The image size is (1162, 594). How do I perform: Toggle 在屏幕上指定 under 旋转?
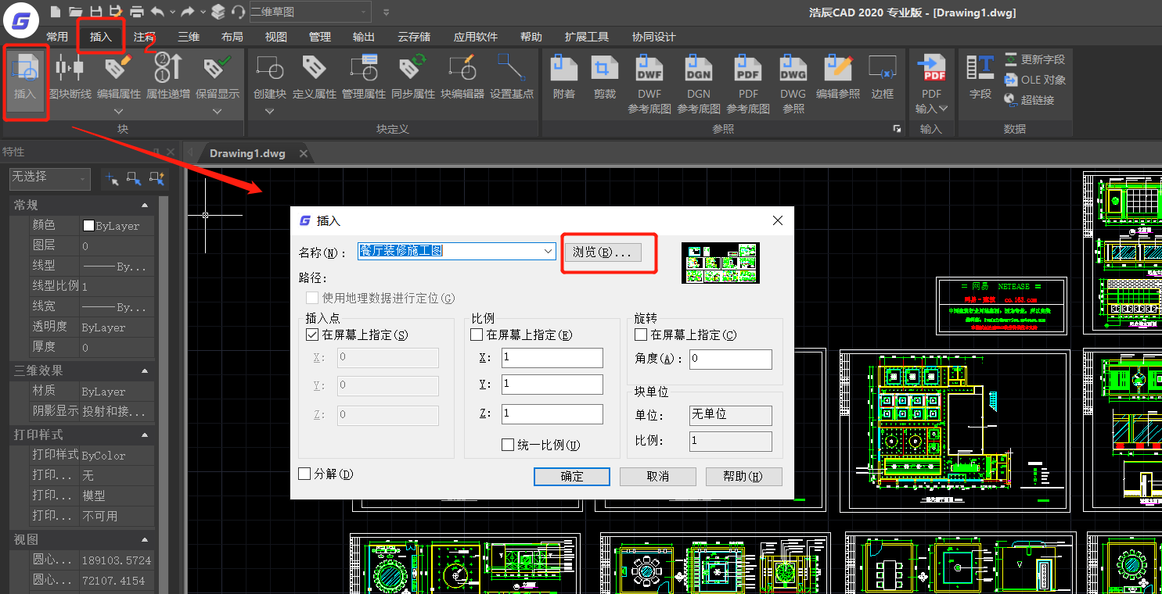(x=641, y=335)
